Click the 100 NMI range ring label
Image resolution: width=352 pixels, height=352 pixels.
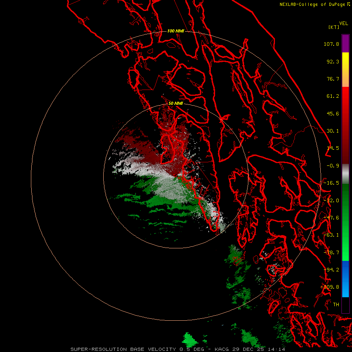(176, 31)
